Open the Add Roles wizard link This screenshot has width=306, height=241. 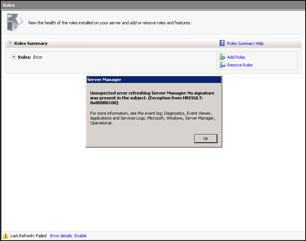pyautogui.click(x=236, y=57)
